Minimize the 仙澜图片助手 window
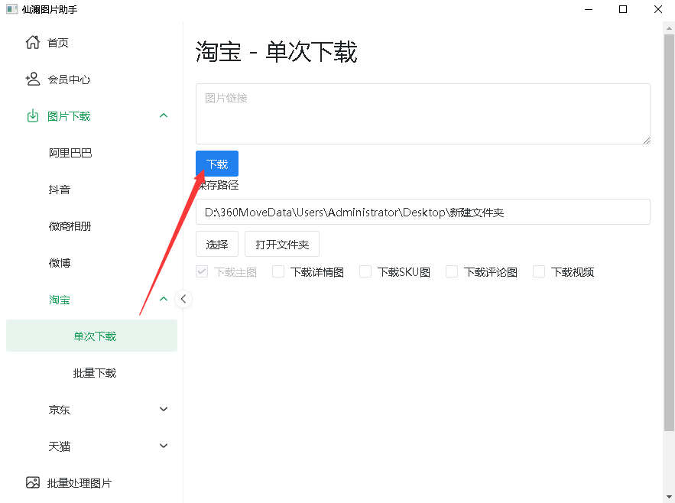The height and width of the screenshot is (503, 675). [x=589, y=9]
